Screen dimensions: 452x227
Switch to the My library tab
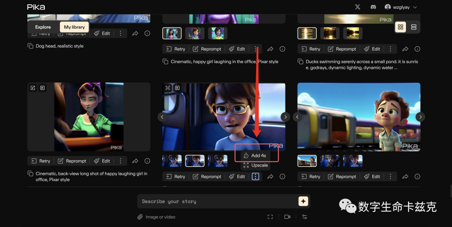(x=74, y=27)
